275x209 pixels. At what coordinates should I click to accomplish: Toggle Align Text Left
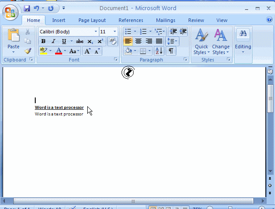128,41
